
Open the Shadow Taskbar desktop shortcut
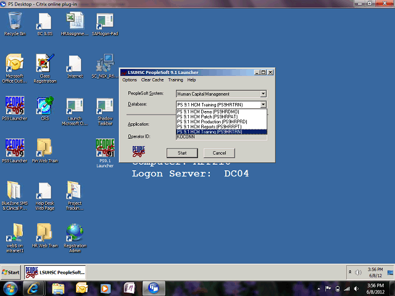tap(105, 111)
